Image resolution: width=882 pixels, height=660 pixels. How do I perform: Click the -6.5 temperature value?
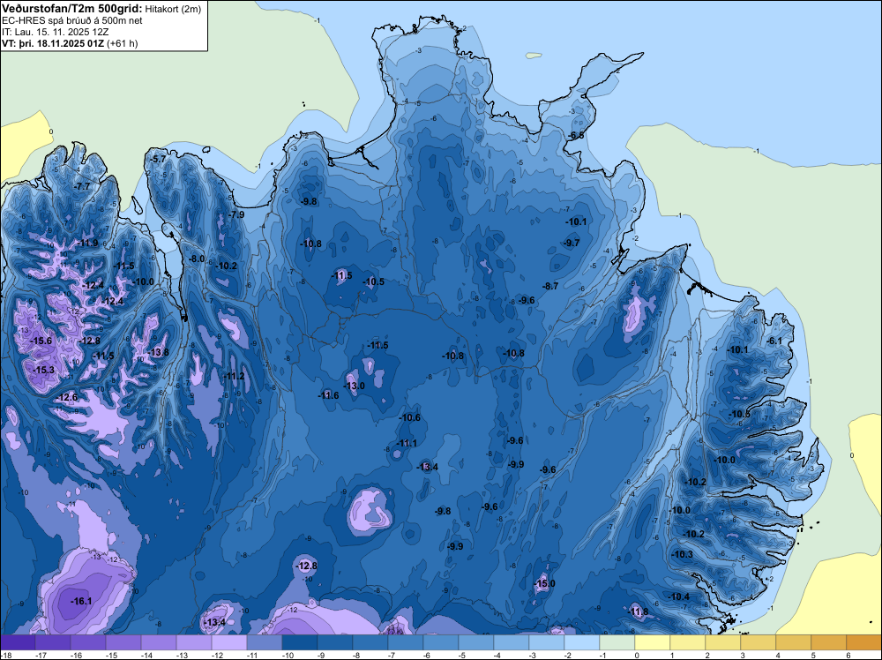click(x=577, y=136)
